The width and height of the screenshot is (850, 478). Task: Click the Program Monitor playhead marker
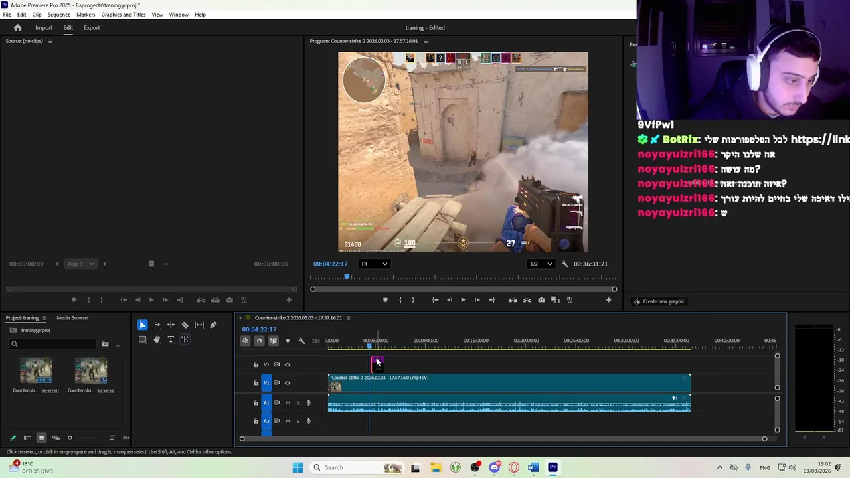(347, 277)
